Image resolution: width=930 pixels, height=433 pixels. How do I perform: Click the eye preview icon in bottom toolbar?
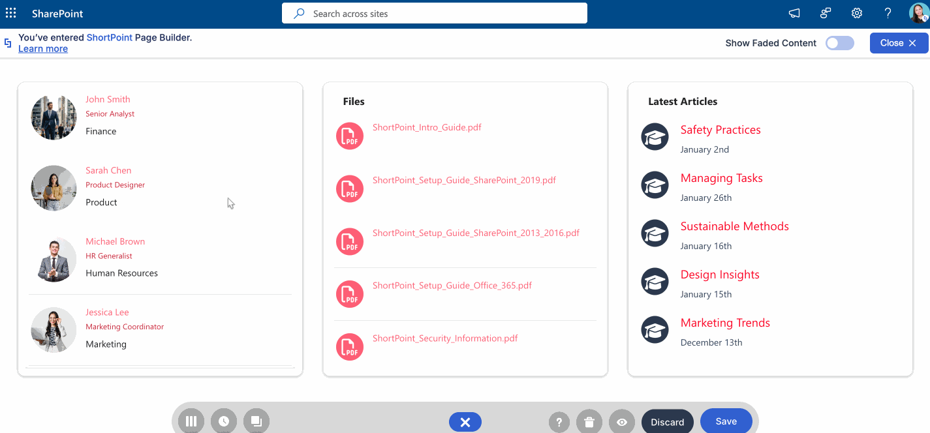[622, 423]
